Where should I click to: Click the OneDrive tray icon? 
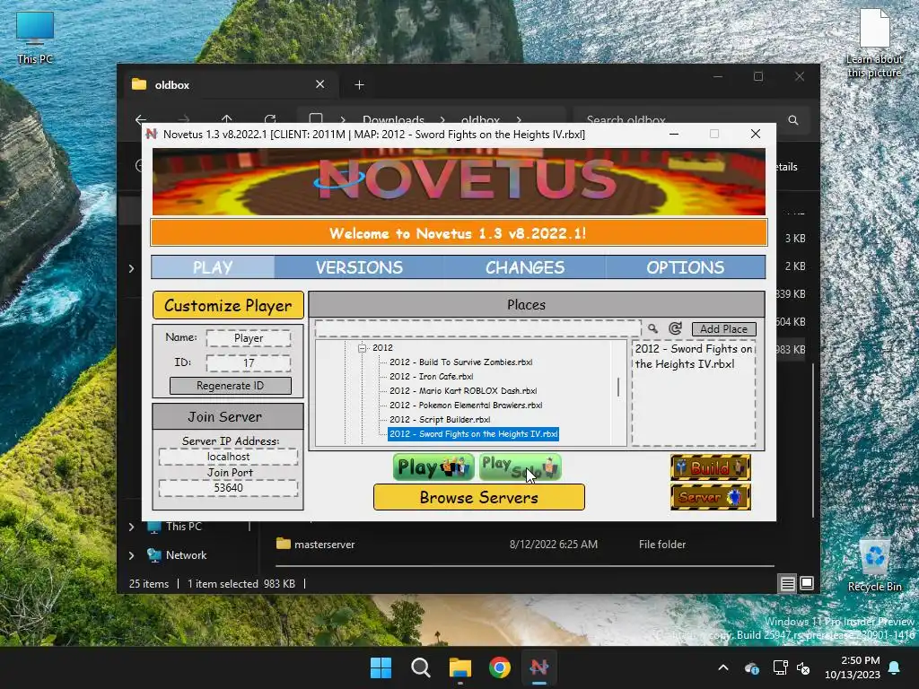pyautogui.click(x=752, y=667)
